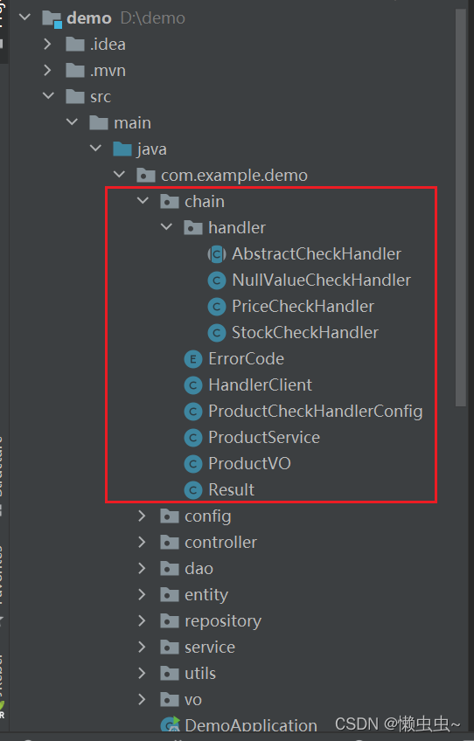Click the StockCheckHandler class icon
The width and height of the screenshot is (474, 741).
217,333
